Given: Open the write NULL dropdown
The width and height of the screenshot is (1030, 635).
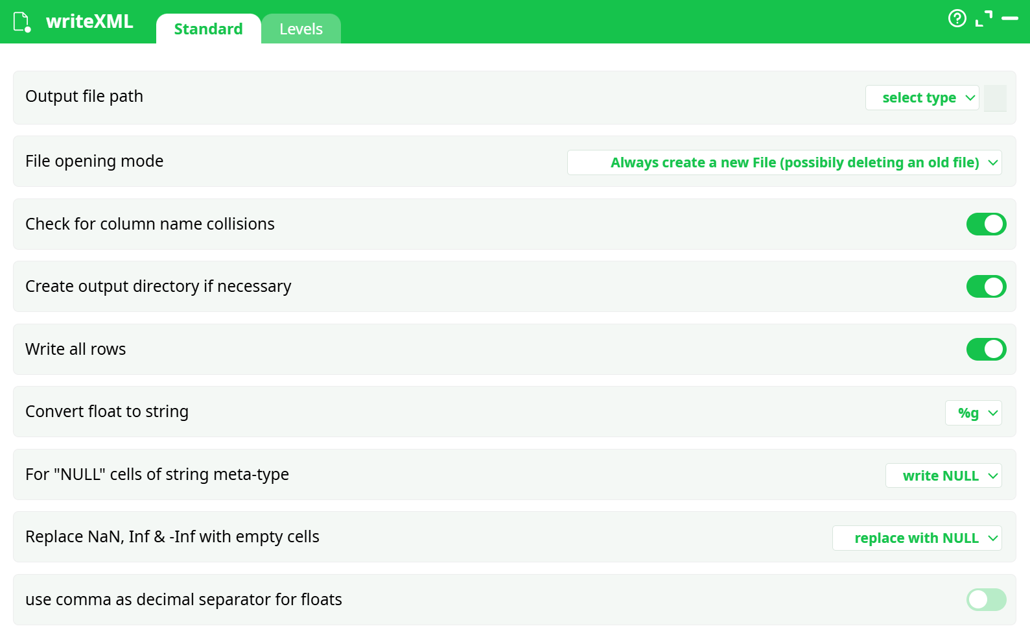Looking at the screenshot, I should point(943,476).
